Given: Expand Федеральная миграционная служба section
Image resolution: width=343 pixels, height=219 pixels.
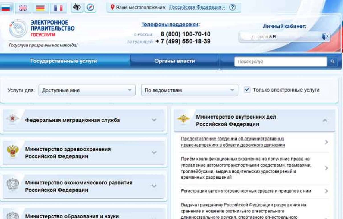Looking at the screenshot, I should [83, 120].
